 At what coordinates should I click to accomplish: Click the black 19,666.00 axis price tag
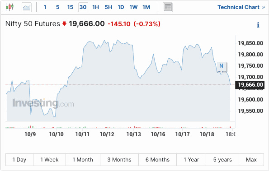point(250,85)
